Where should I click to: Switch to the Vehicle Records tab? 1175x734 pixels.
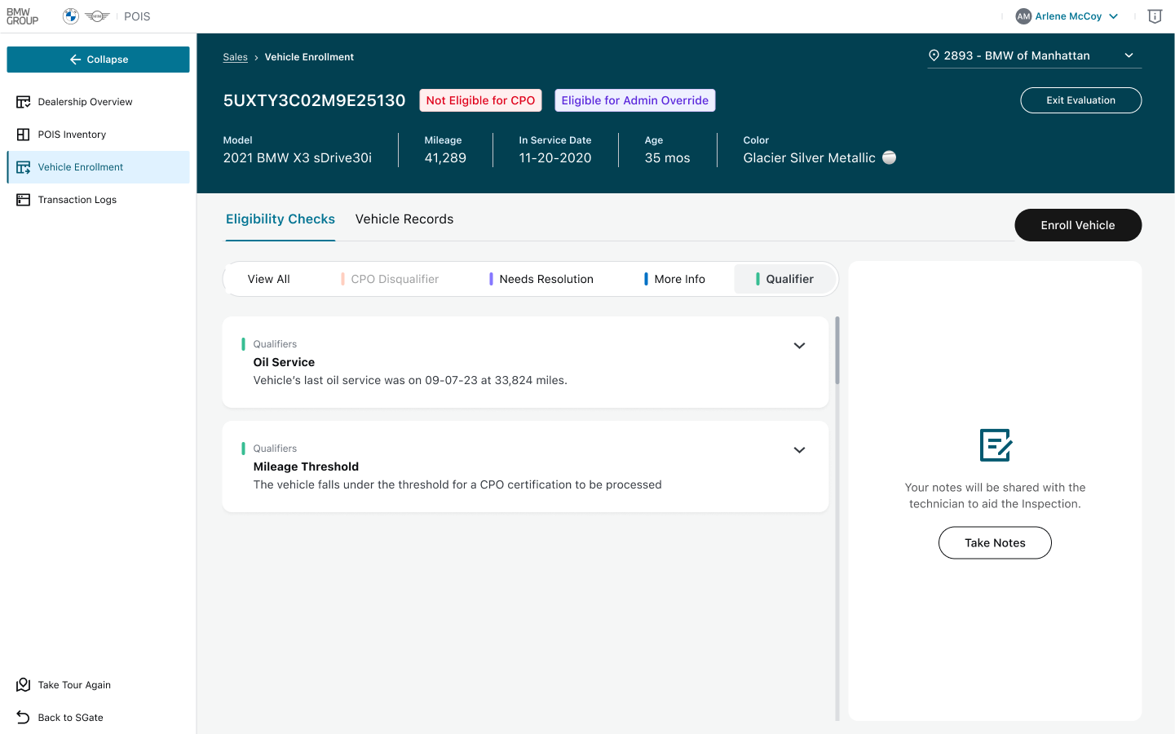[404, 219]
